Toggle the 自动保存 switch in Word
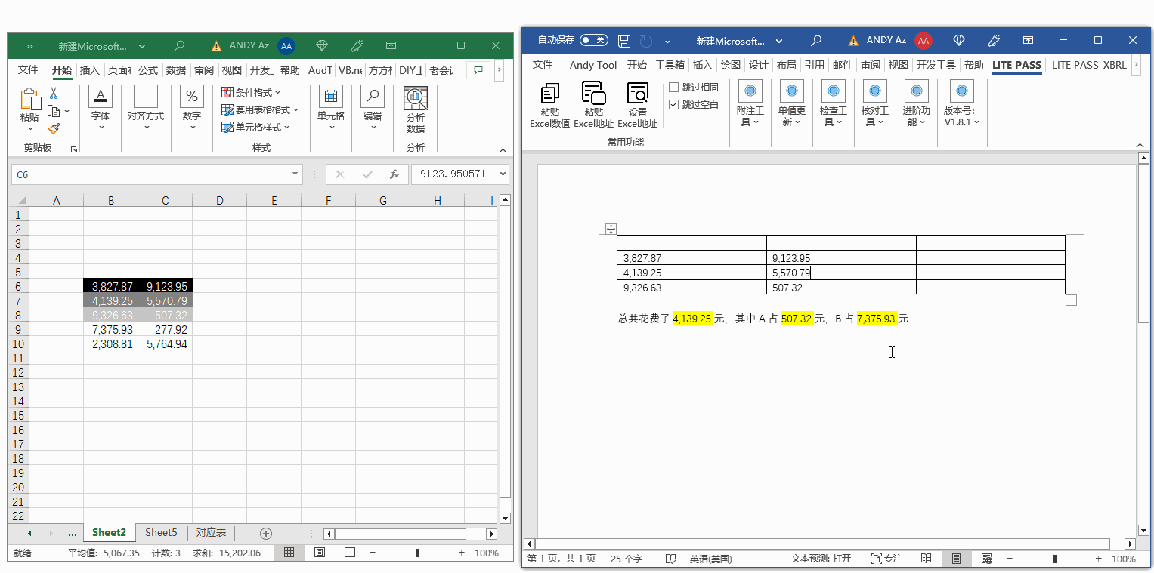This screenshot has height=573, width=1154. 593,40
